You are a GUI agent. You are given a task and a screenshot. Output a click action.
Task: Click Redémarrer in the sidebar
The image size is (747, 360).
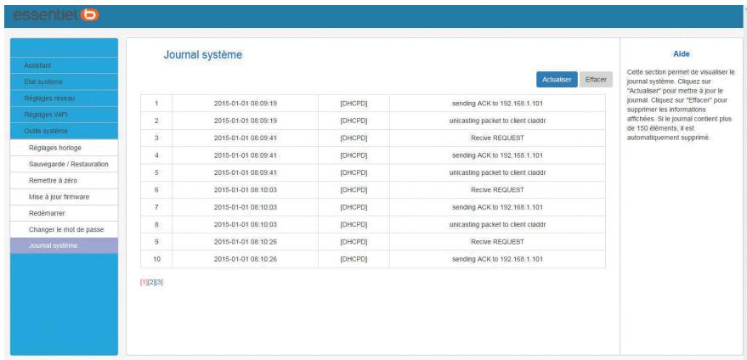point(52,212)
